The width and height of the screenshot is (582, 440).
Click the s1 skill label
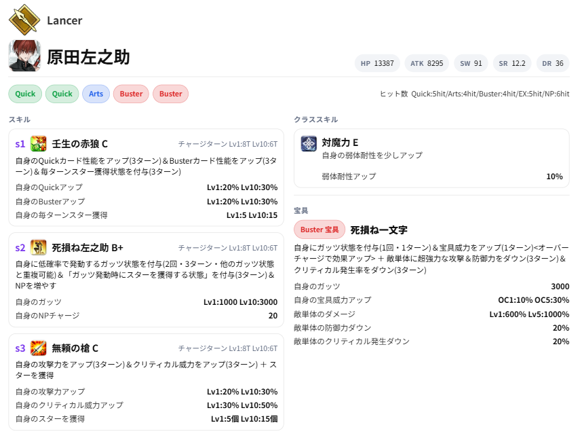click(x=20, y=144)
